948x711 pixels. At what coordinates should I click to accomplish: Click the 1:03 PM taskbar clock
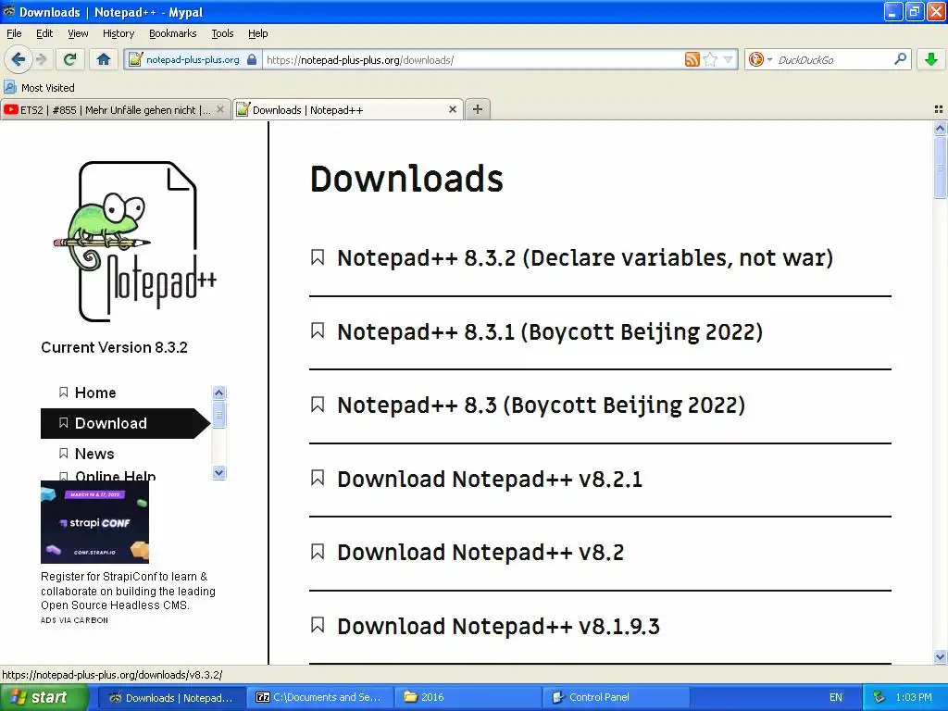click(914, 698)
